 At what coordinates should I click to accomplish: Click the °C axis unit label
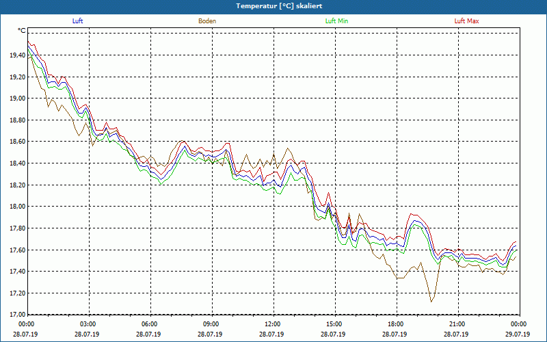(x=22, y=31)
